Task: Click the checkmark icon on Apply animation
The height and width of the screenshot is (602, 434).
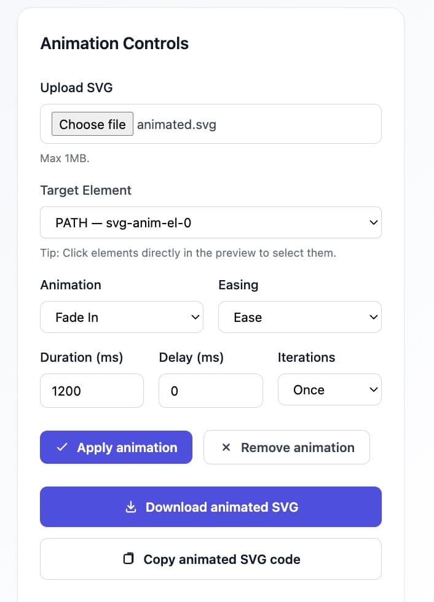Action: click(x=62, y=447)
